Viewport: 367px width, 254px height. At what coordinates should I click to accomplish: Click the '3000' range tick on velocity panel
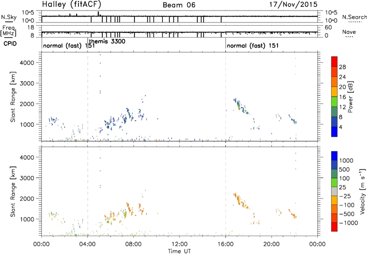27,178
